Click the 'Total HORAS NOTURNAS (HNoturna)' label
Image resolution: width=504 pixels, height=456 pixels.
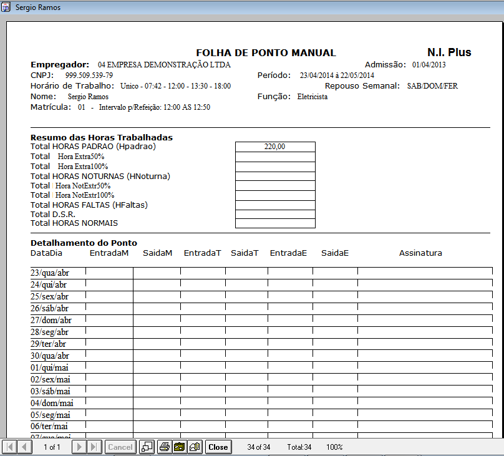[x=100, y=176]
